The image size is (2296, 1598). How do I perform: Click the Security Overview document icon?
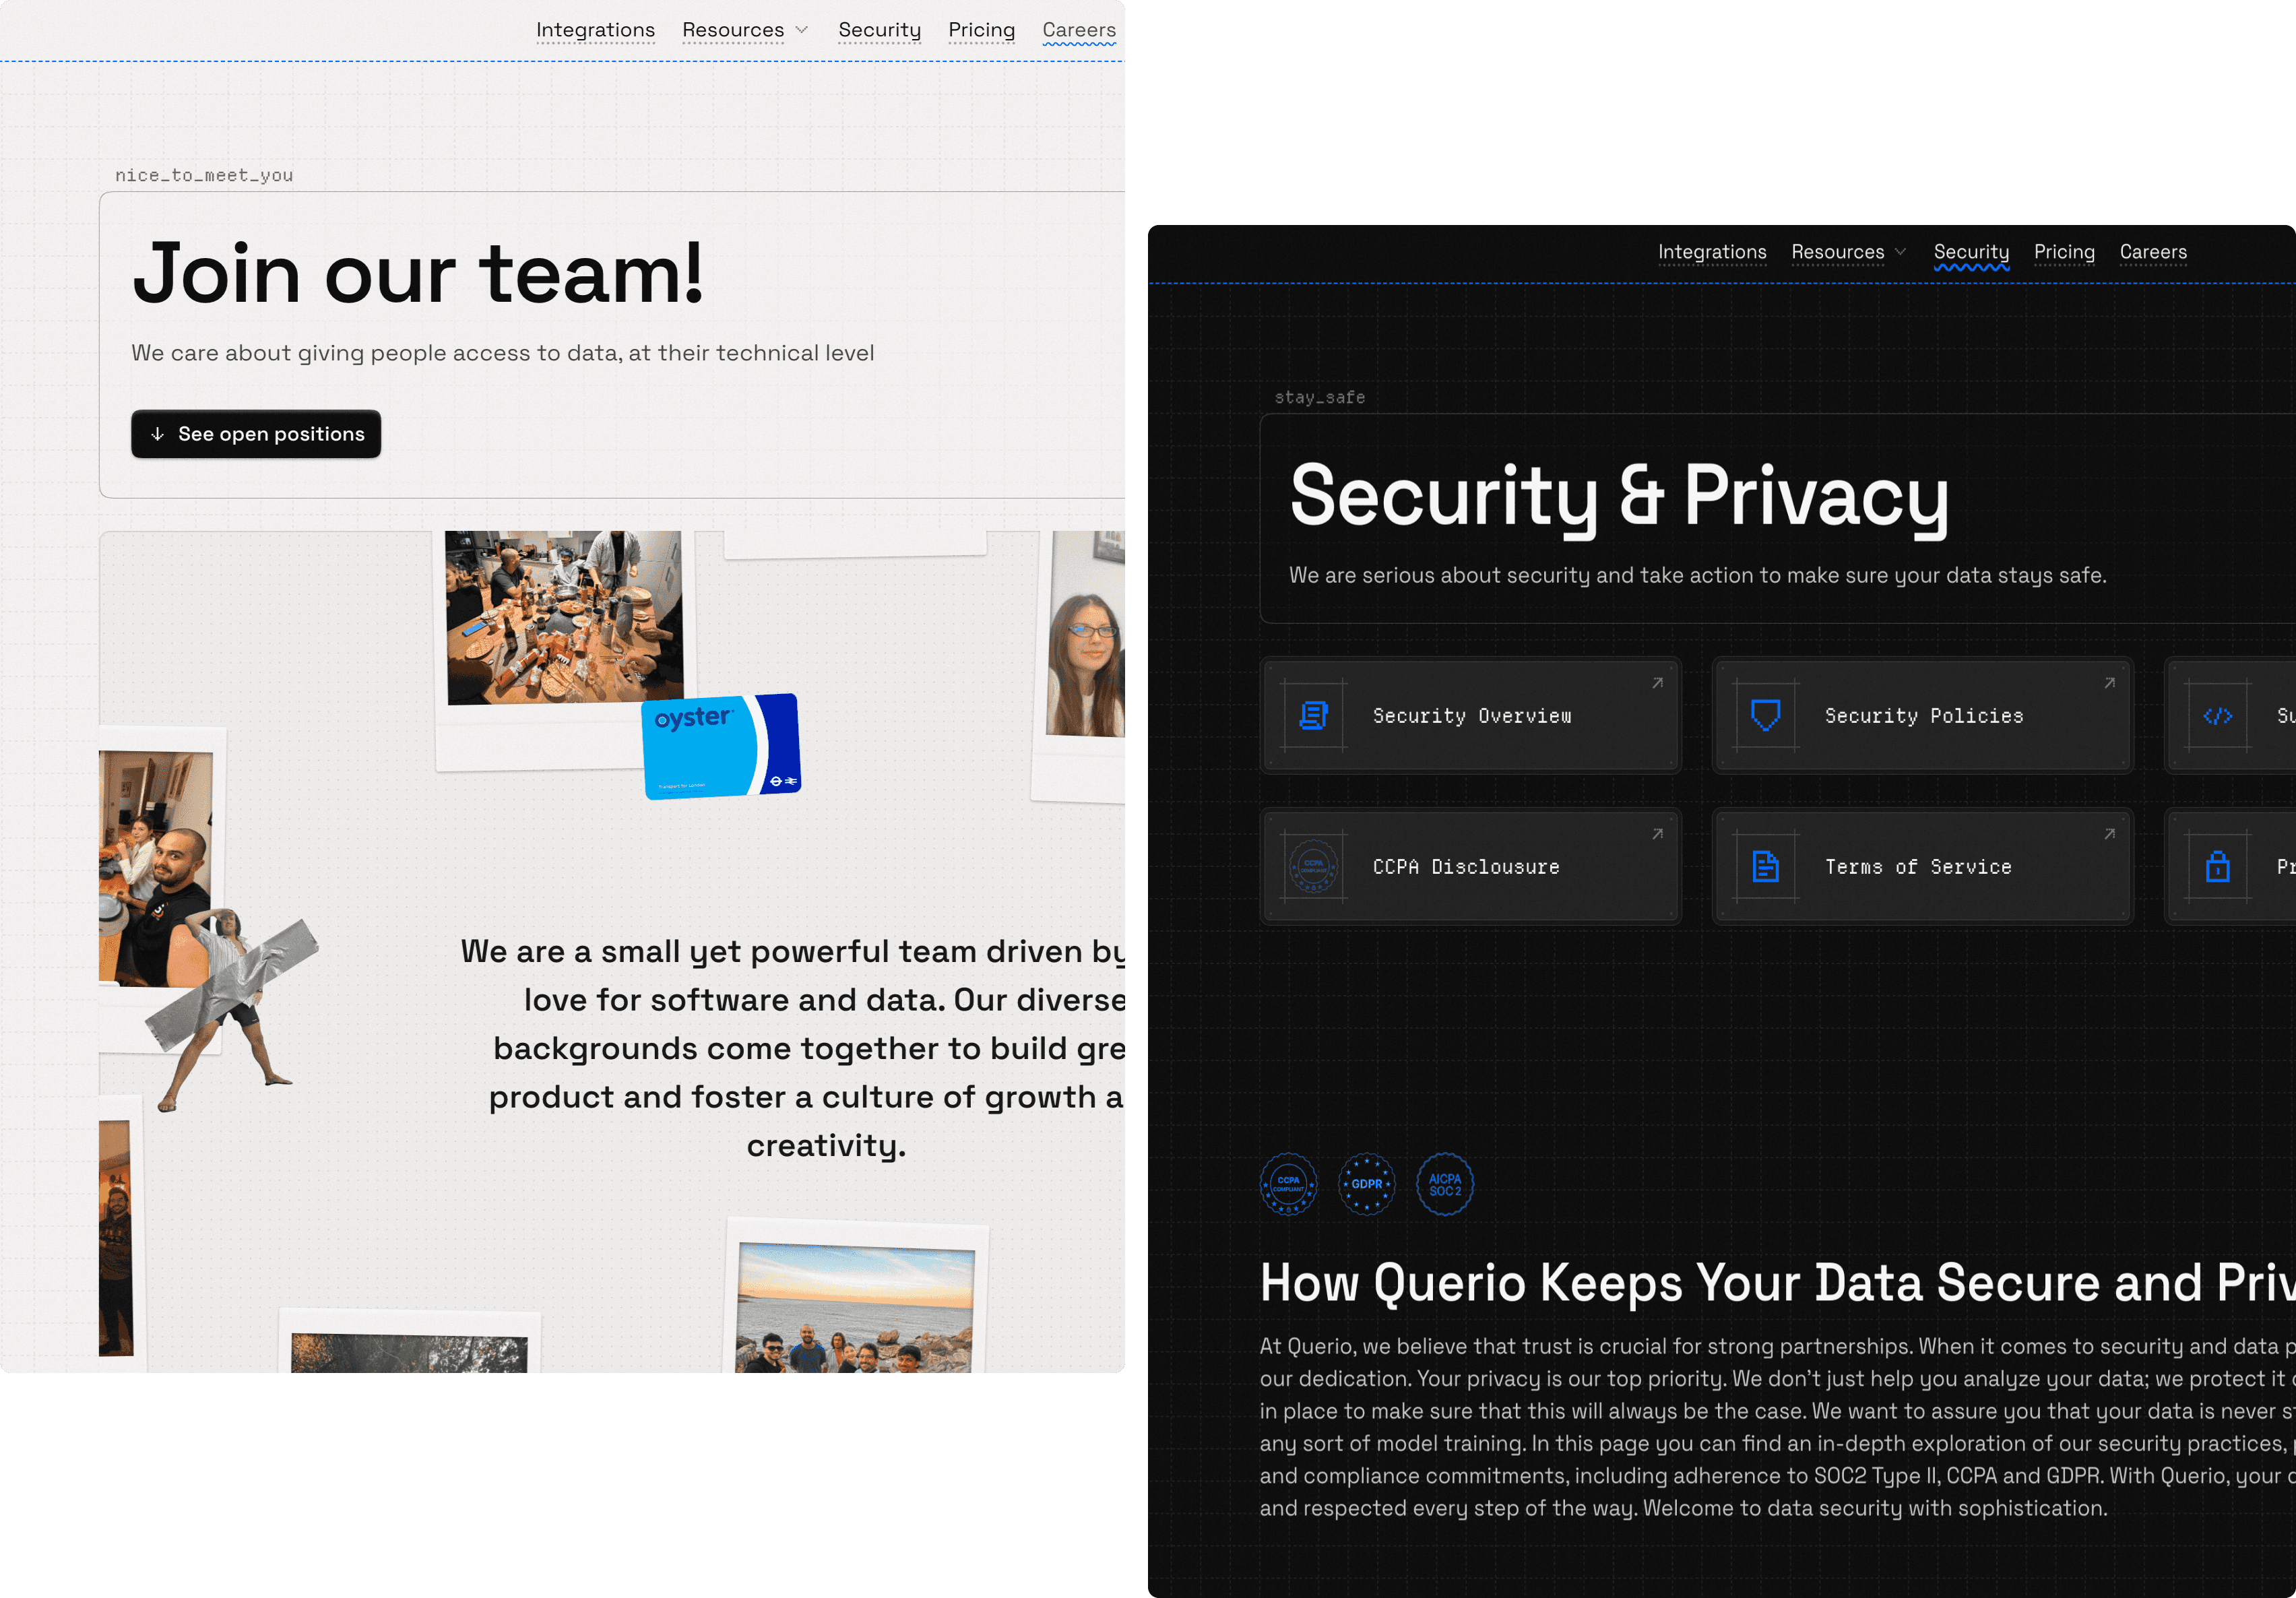point(1313,716)
